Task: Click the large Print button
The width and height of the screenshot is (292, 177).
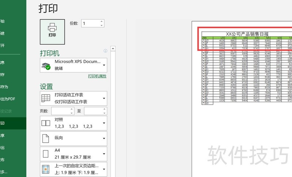Action: pyautogui.click(x=52, y=32)
